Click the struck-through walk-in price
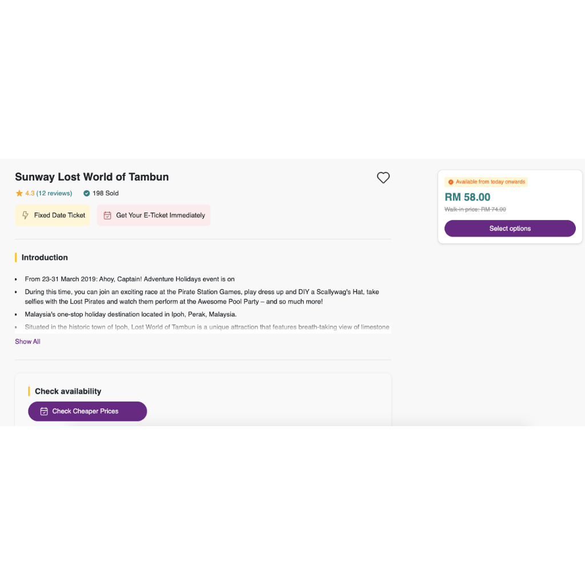Image resolution: width=585 pixels, height=585 pixels. pyautogui.click(x=475, y=209)
